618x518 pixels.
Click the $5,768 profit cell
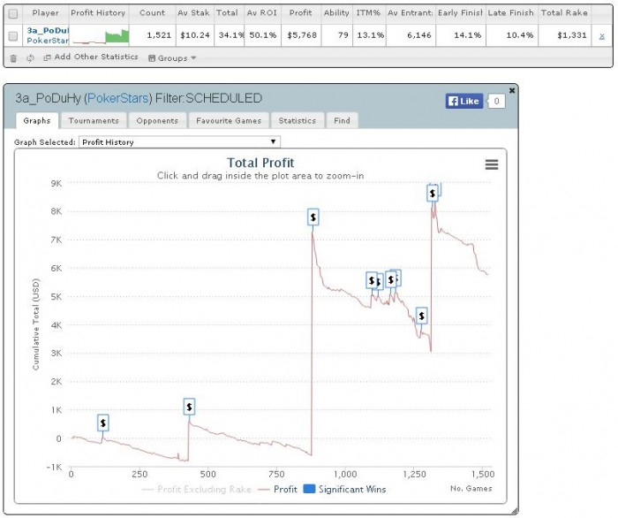click(302, 35)
